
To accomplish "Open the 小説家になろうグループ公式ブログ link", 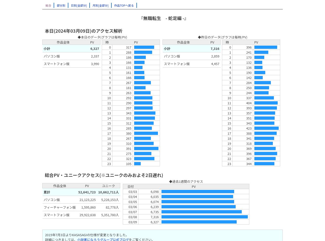I will point(103,239).
